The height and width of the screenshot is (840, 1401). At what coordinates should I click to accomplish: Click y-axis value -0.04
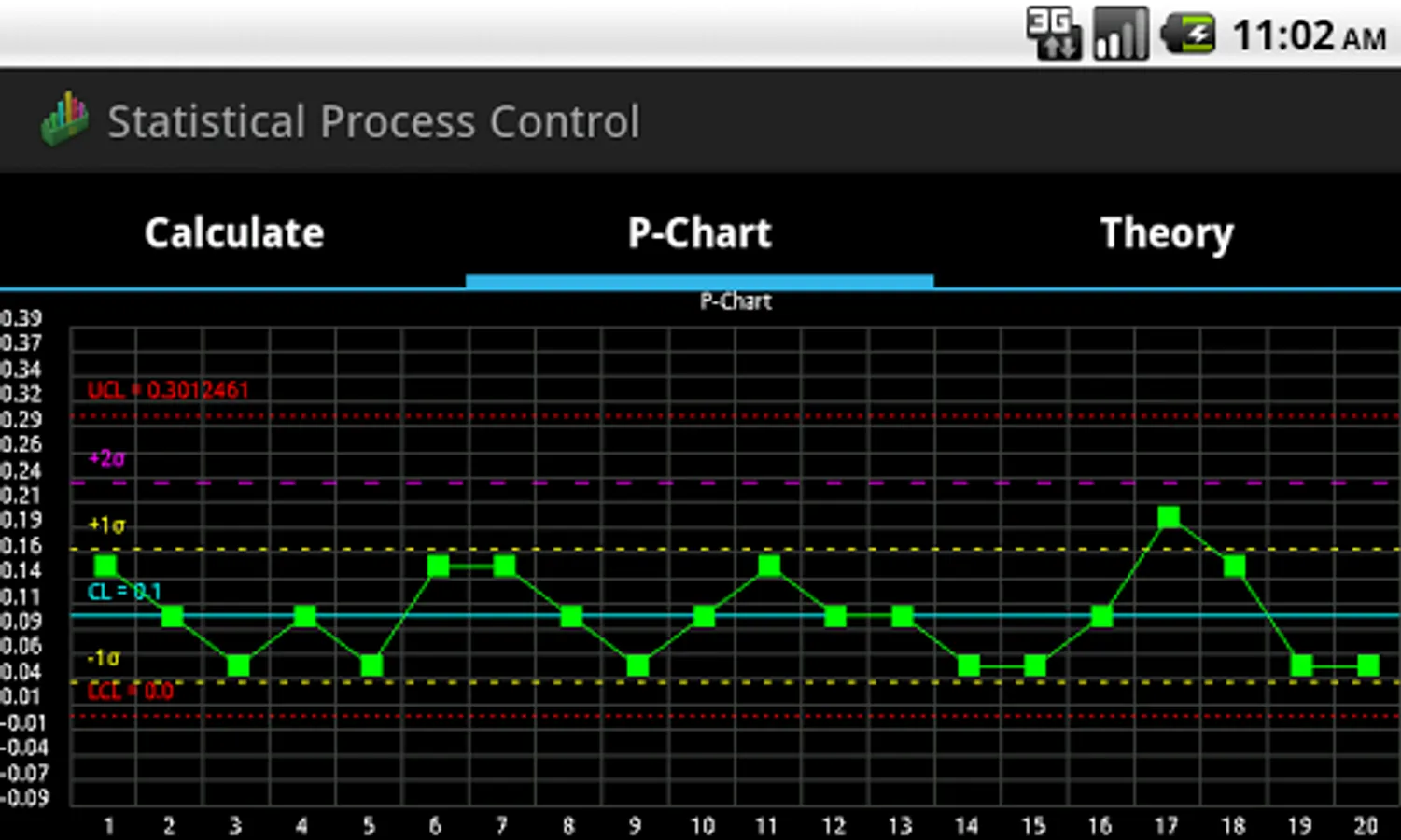coord(23,747)
